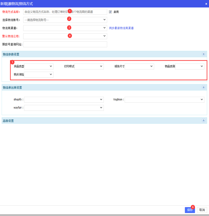
Task: Open the 默认物流公司 dropdown
Action: [x=65, y=36]
